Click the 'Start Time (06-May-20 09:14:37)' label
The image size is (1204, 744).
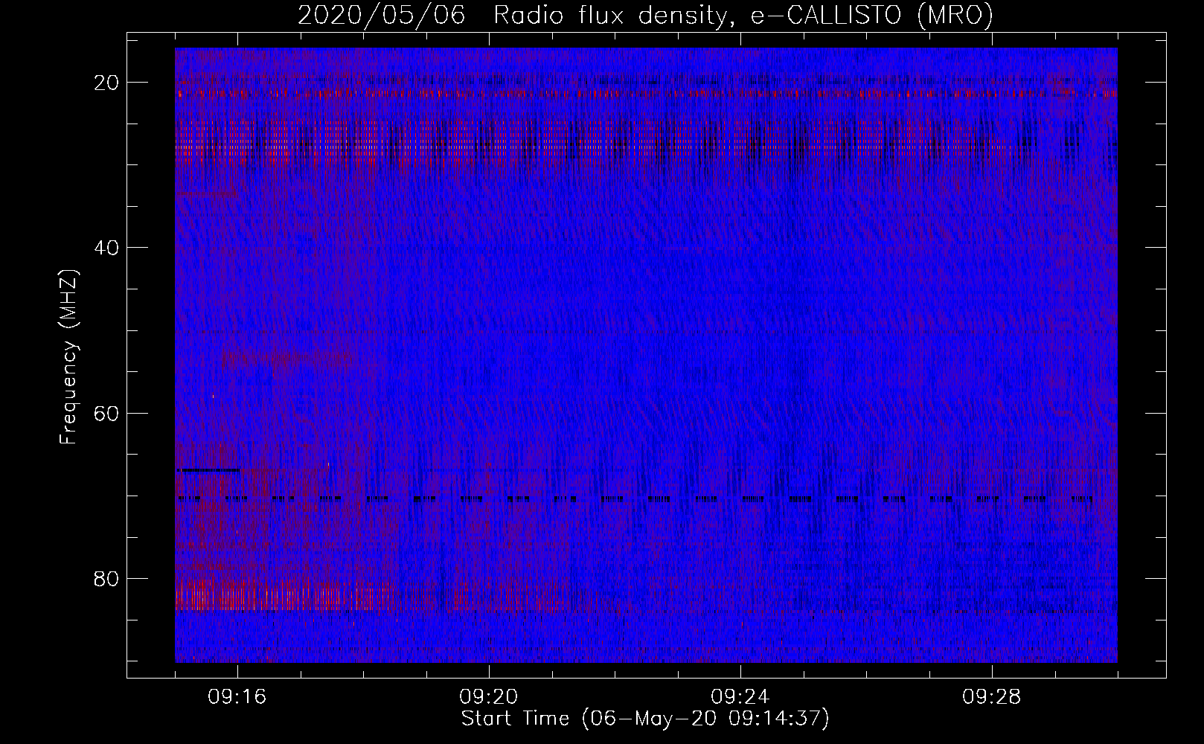645,719
